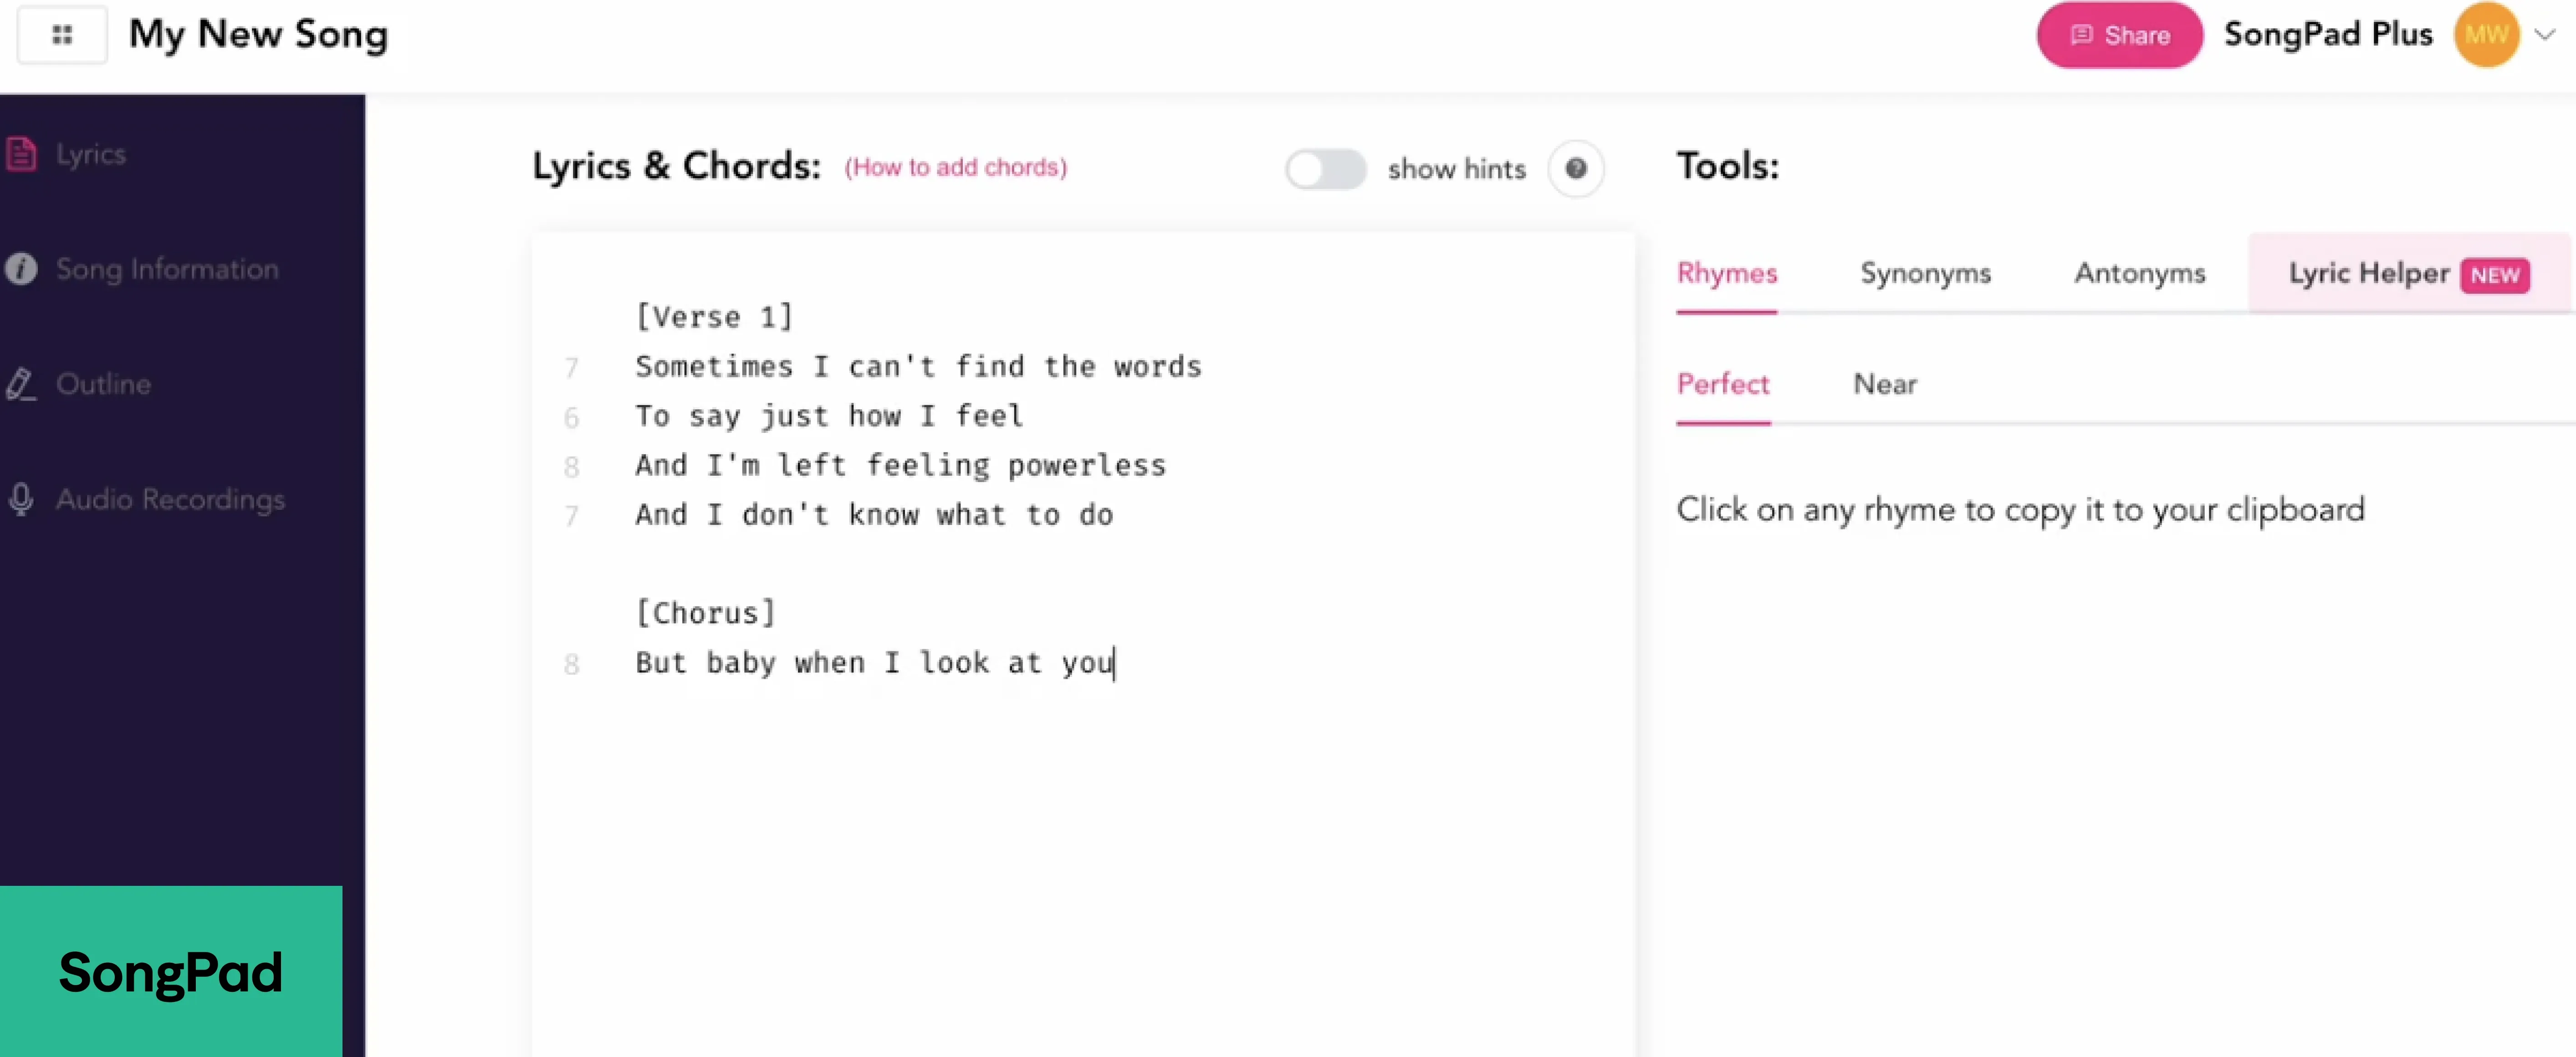Click the grid apps menu icon
The width and height of the screenshot is (2576, 1057).
point(62,35)
